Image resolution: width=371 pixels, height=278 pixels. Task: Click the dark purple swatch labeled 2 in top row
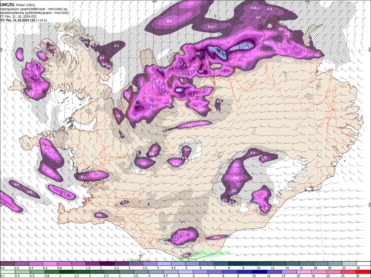click(x=107, y=264)
